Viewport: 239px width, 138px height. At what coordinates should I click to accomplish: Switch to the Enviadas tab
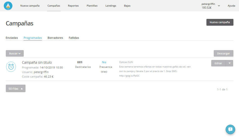click(12, 38)
